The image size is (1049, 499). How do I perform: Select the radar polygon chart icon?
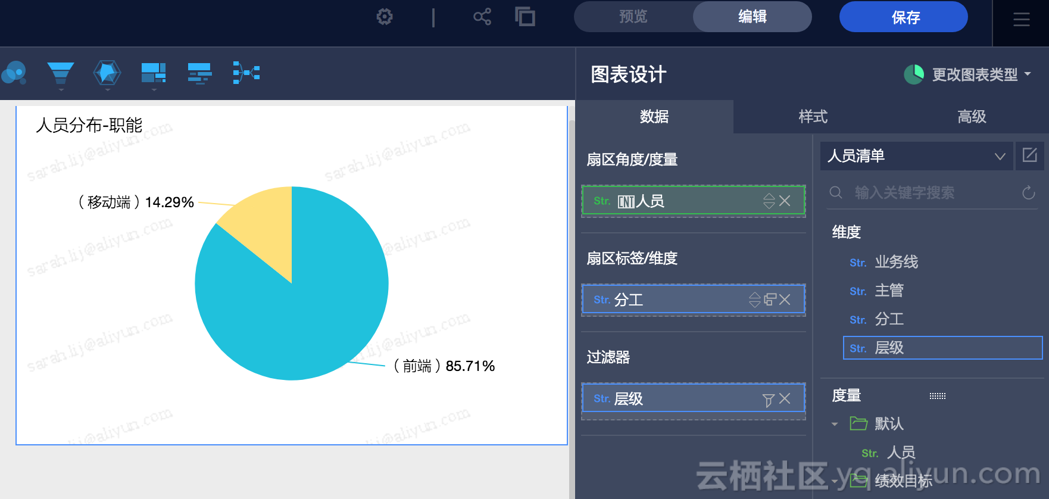(x=107, y=73)
